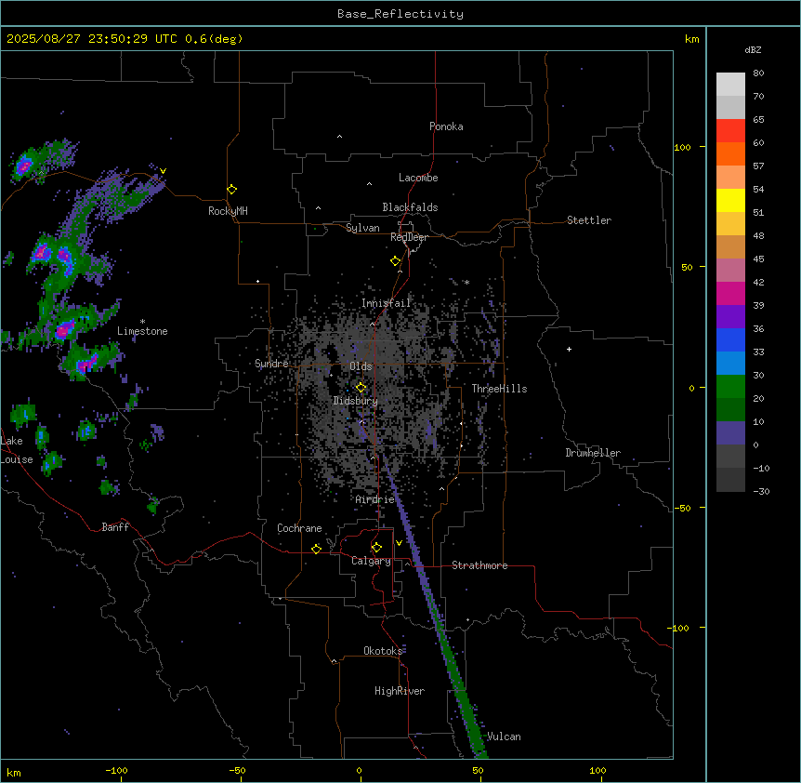Click the 48 value in dBZ legend
The width and height of the screenshot is (801, 783).
(758, 235)
